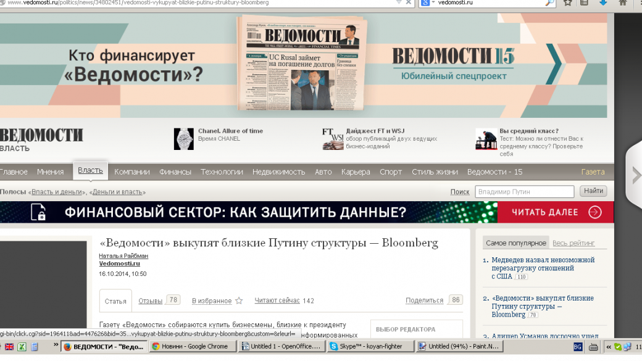
Task: Switch to 'Новини - Google Chrome' taskbar button
Action: point(193,346)
